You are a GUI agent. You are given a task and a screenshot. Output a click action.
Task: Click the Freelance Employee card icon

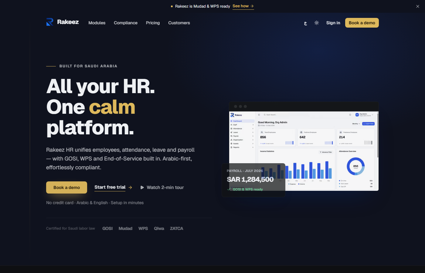[x=341, y=132]
